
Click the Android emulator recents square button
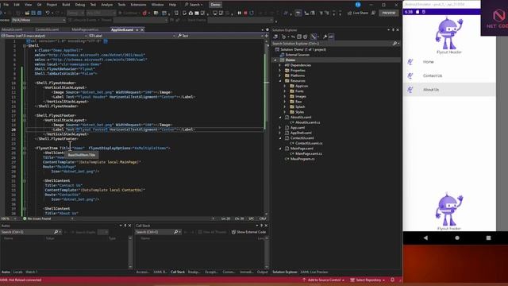488,238
